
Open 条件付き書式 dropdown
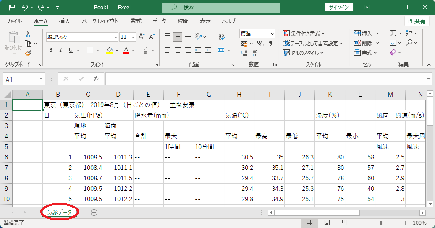coord(304,33)
